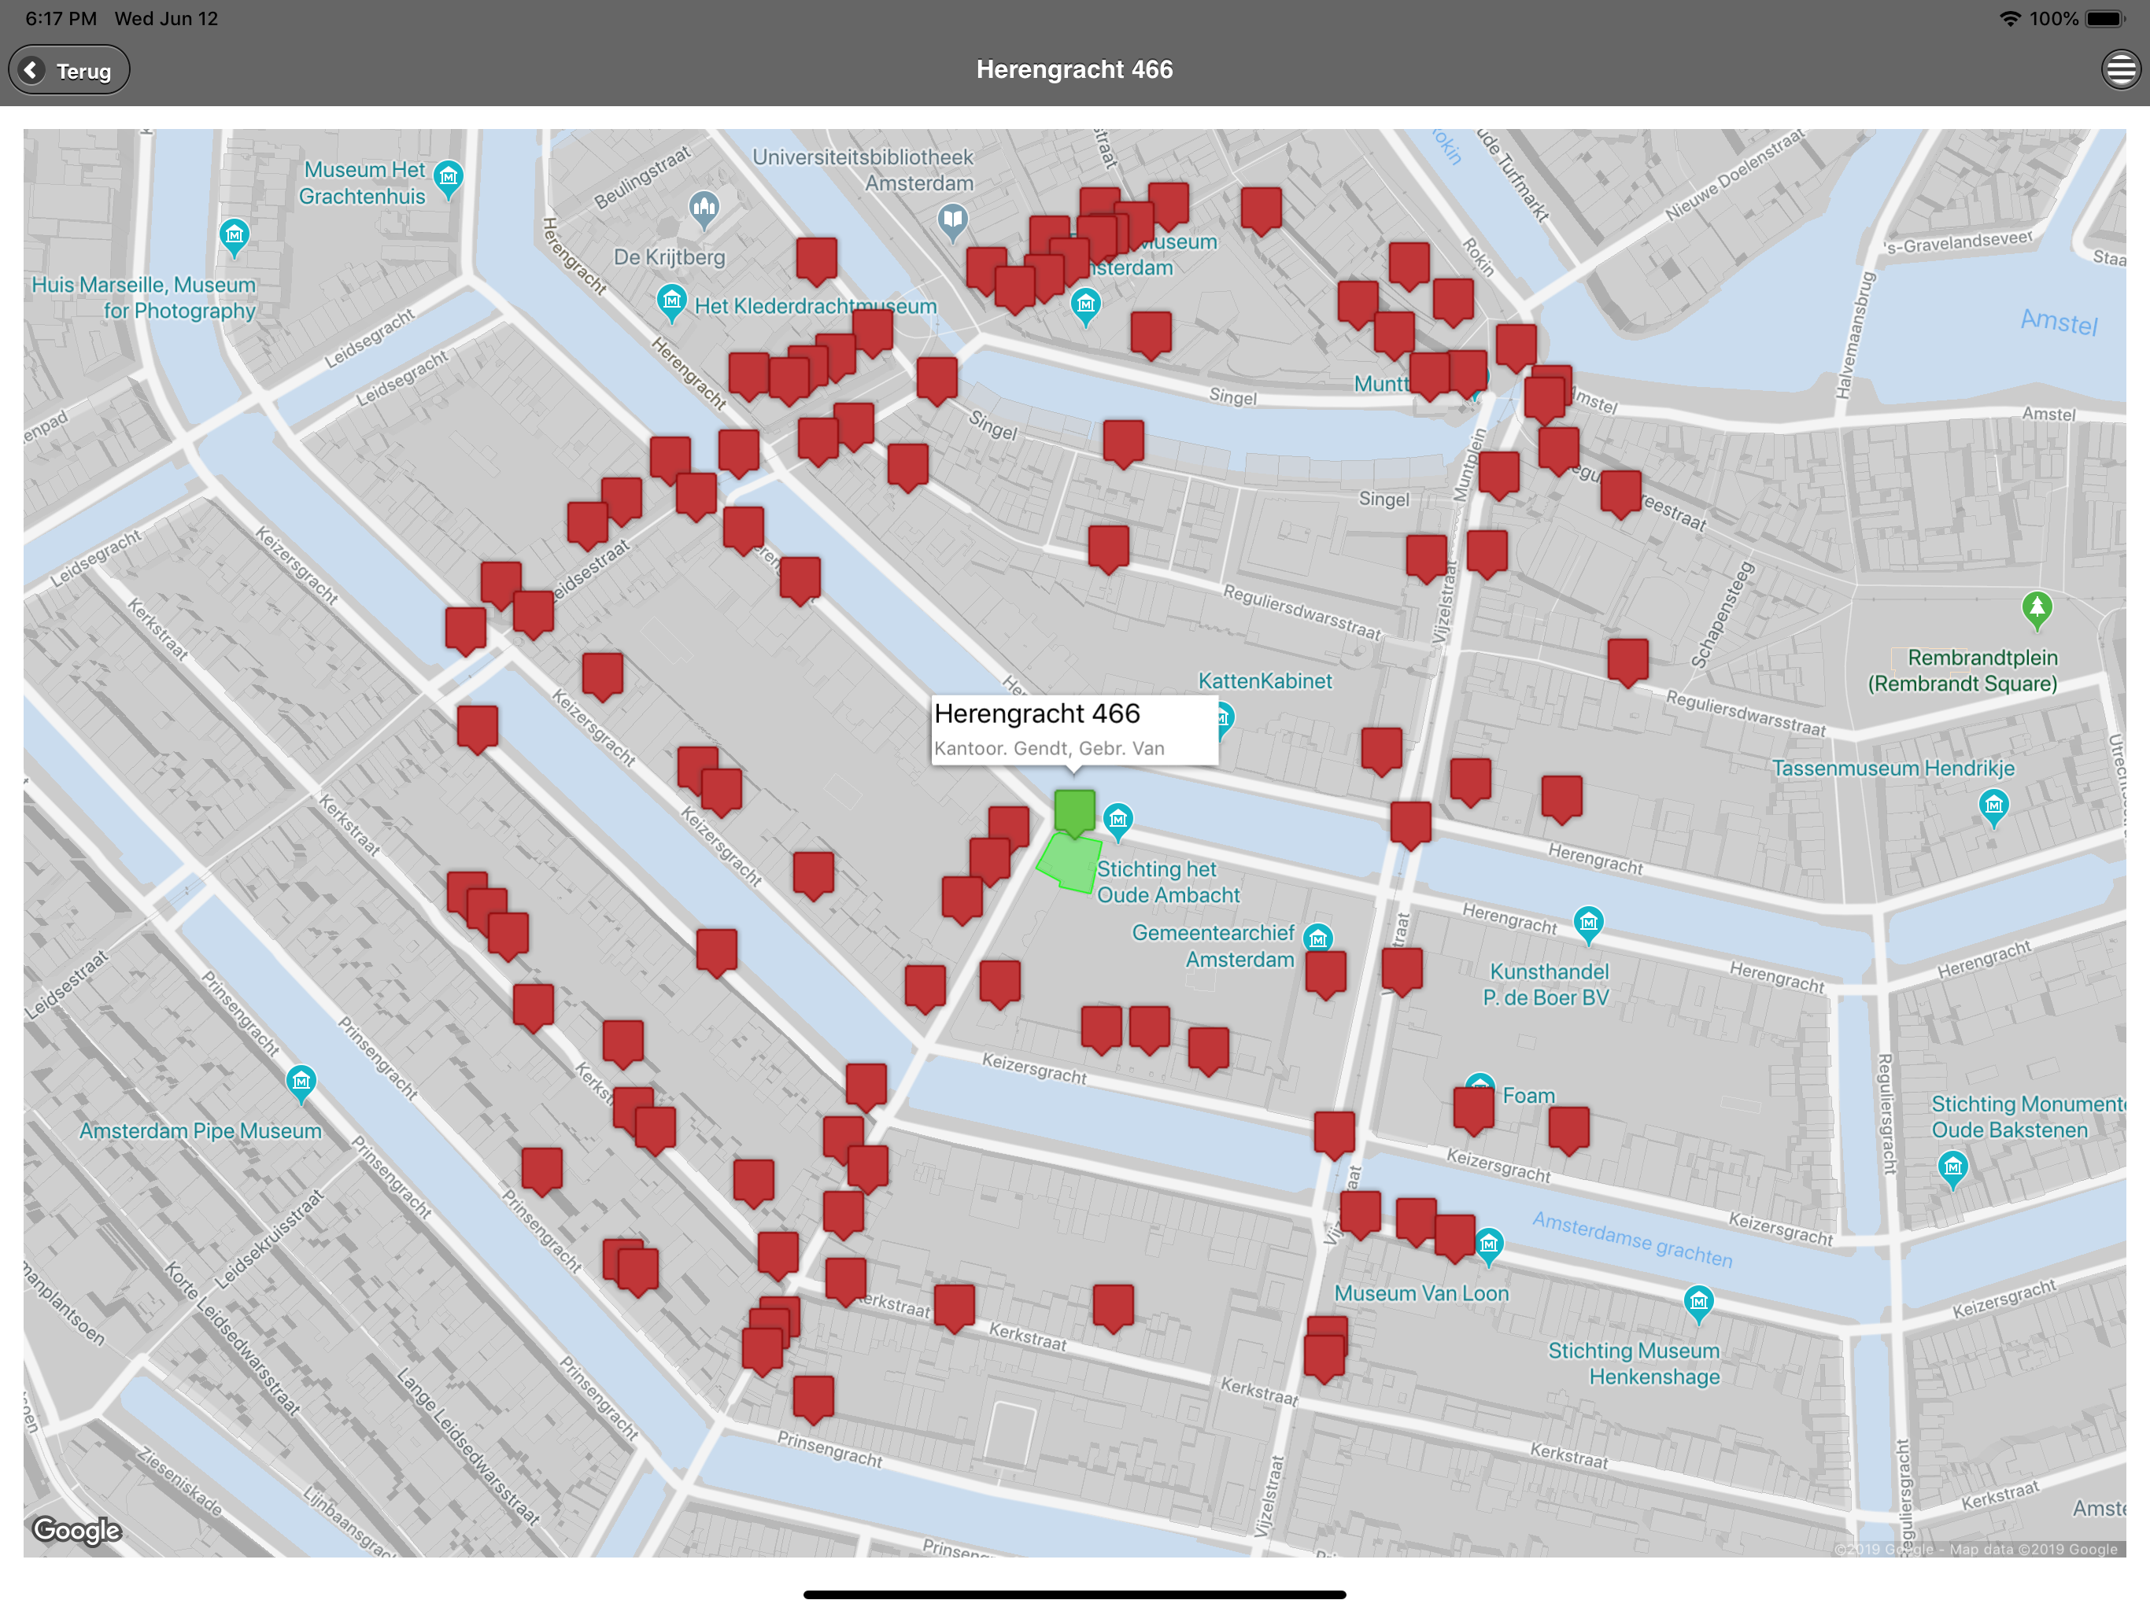Tap the Huis Marseille museum pin icon
Screen dimensions: 2150x1611
point(235,237)
